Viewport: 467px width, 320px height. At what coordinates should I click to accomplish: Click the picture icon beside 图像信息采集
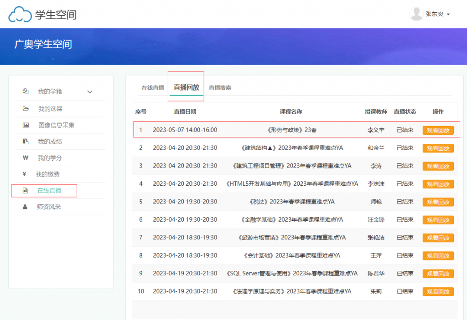click(x=26, y=125)
